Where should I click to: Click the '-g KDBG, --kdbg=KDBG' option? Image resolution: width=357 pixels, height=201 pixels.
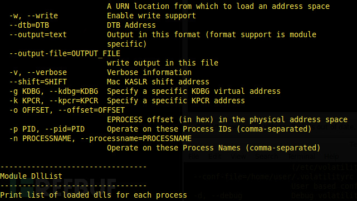pos(53,92)
